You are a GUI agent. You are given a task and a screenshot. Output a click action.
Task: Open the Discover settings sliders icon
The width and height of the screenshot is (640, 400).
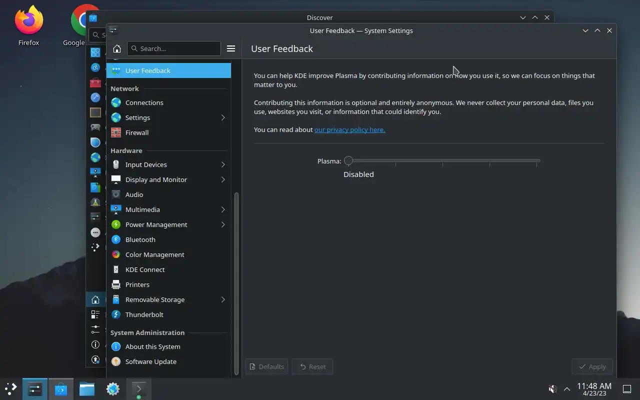click(95, 329)
